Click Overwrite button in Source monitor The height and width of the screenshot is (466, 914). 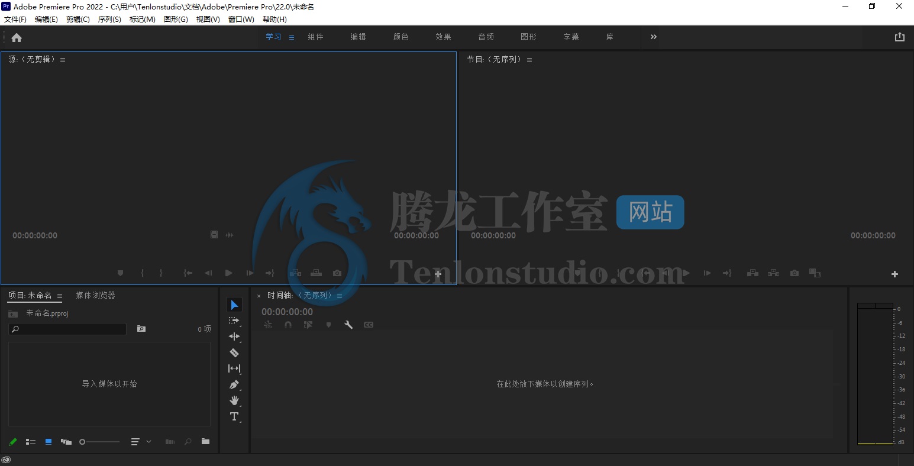click(x=316, y=273)
